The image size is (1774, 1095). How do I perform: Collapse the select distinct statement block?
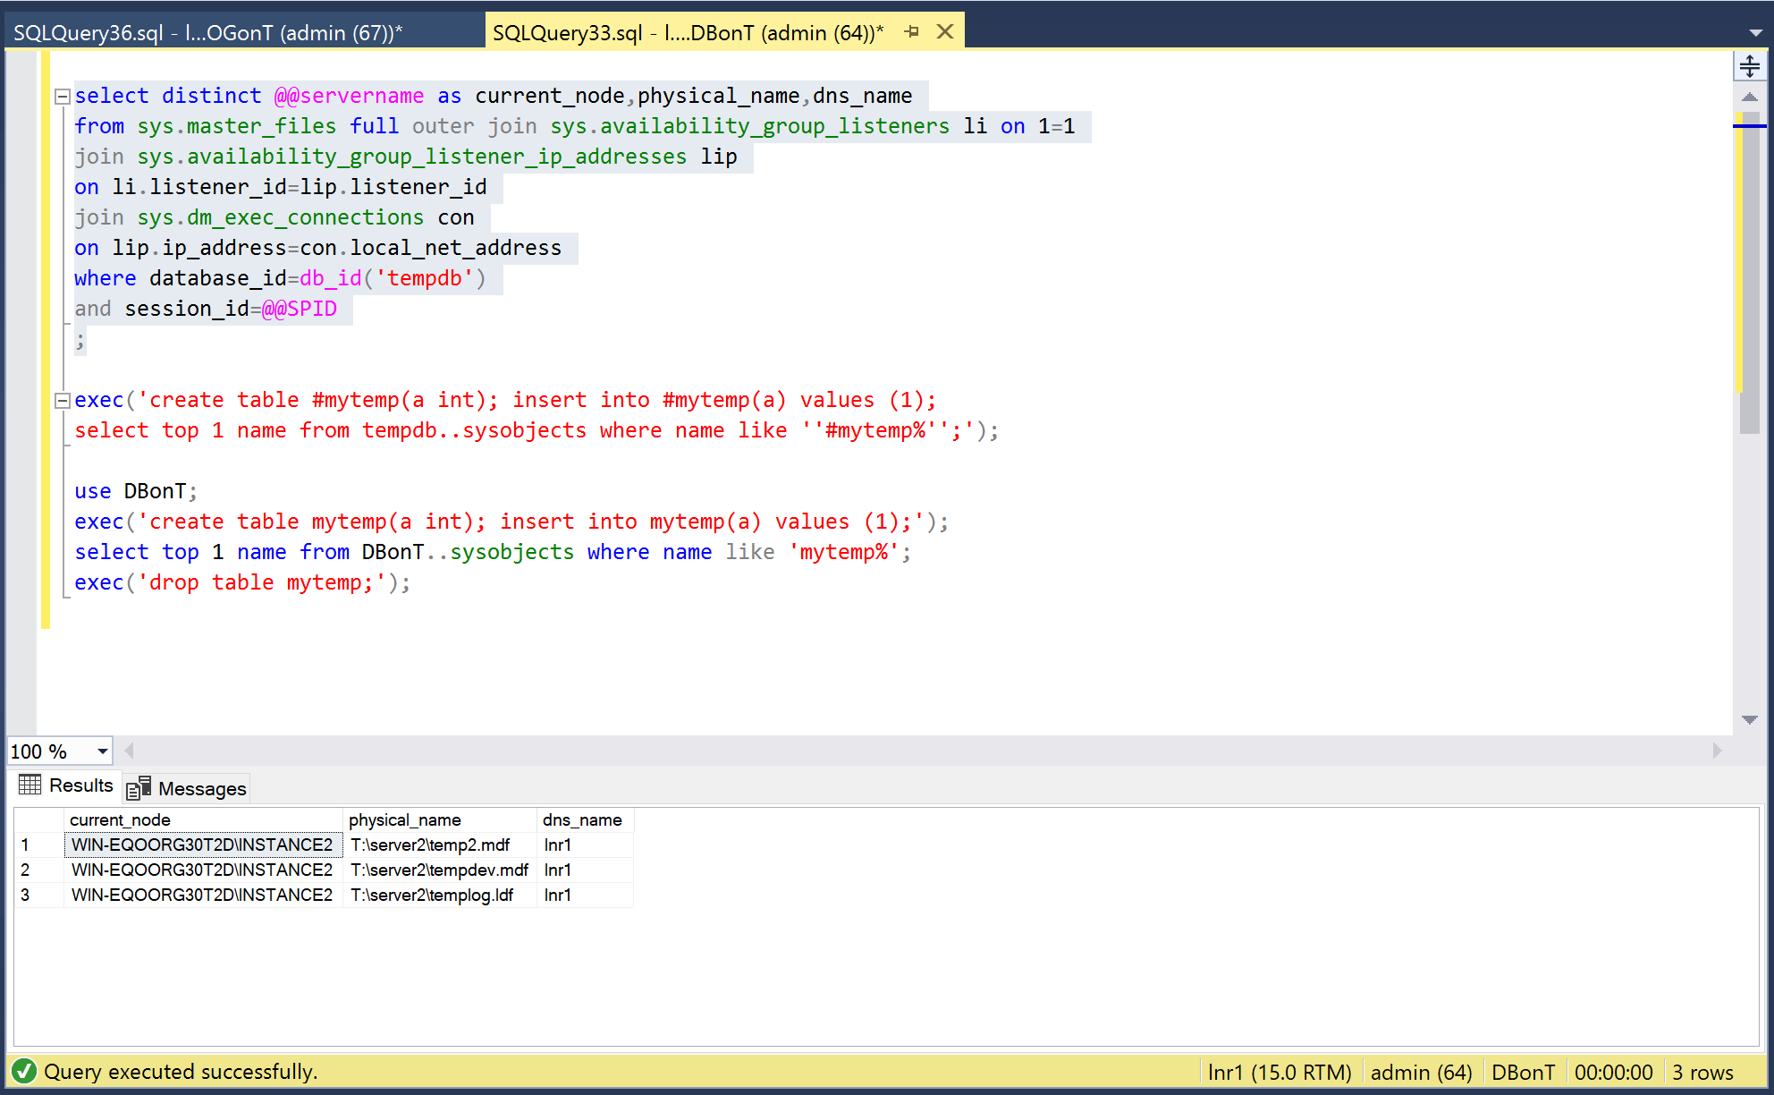coord(63,97)
